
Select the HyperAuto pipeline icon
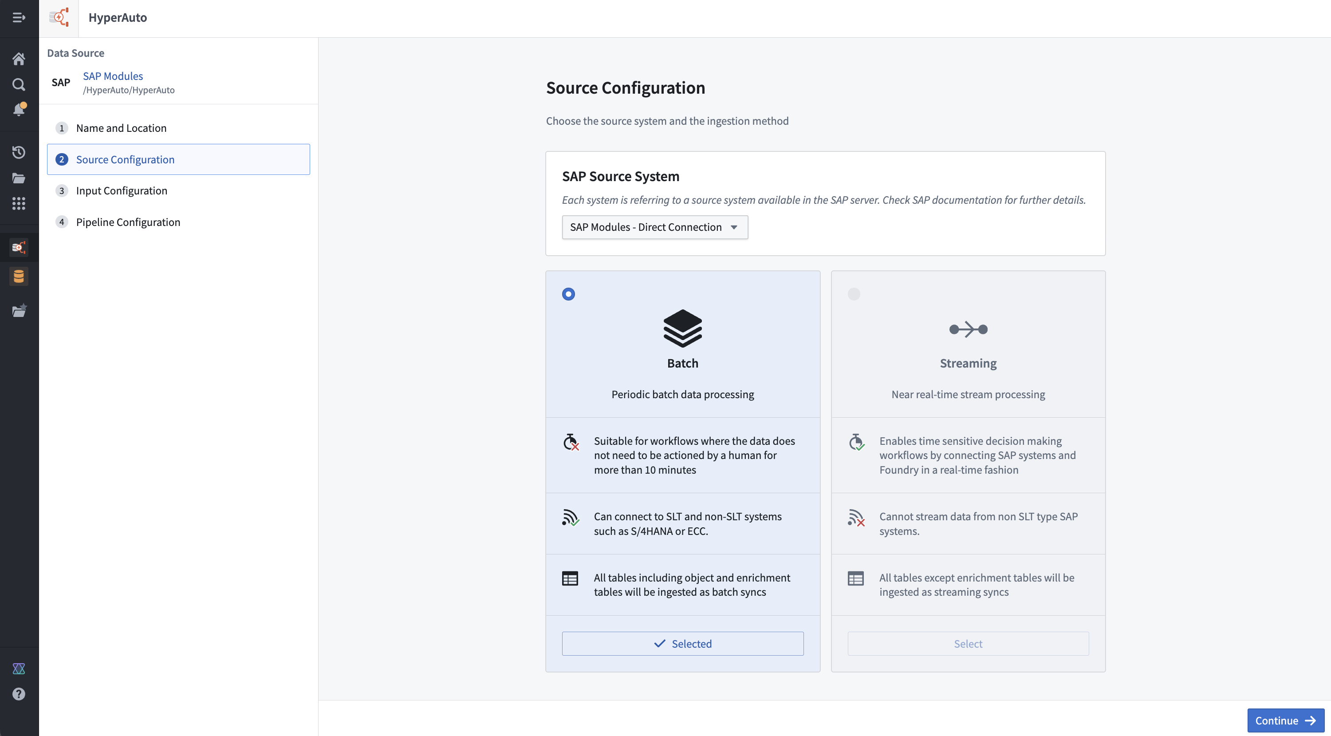pyautogui.click(x=19, y=247)
